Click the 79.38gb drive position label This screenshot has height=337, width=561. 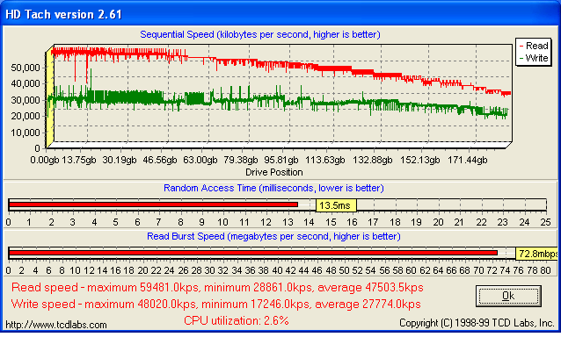pos(241,160)
